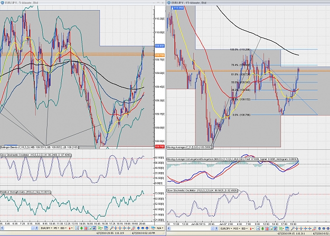This screenshot has width=330, height=236.
Task: Open the EUR/JPY symbol dropdown in the 5-minute chart toolbar
Action: click(x=46, y=228)
